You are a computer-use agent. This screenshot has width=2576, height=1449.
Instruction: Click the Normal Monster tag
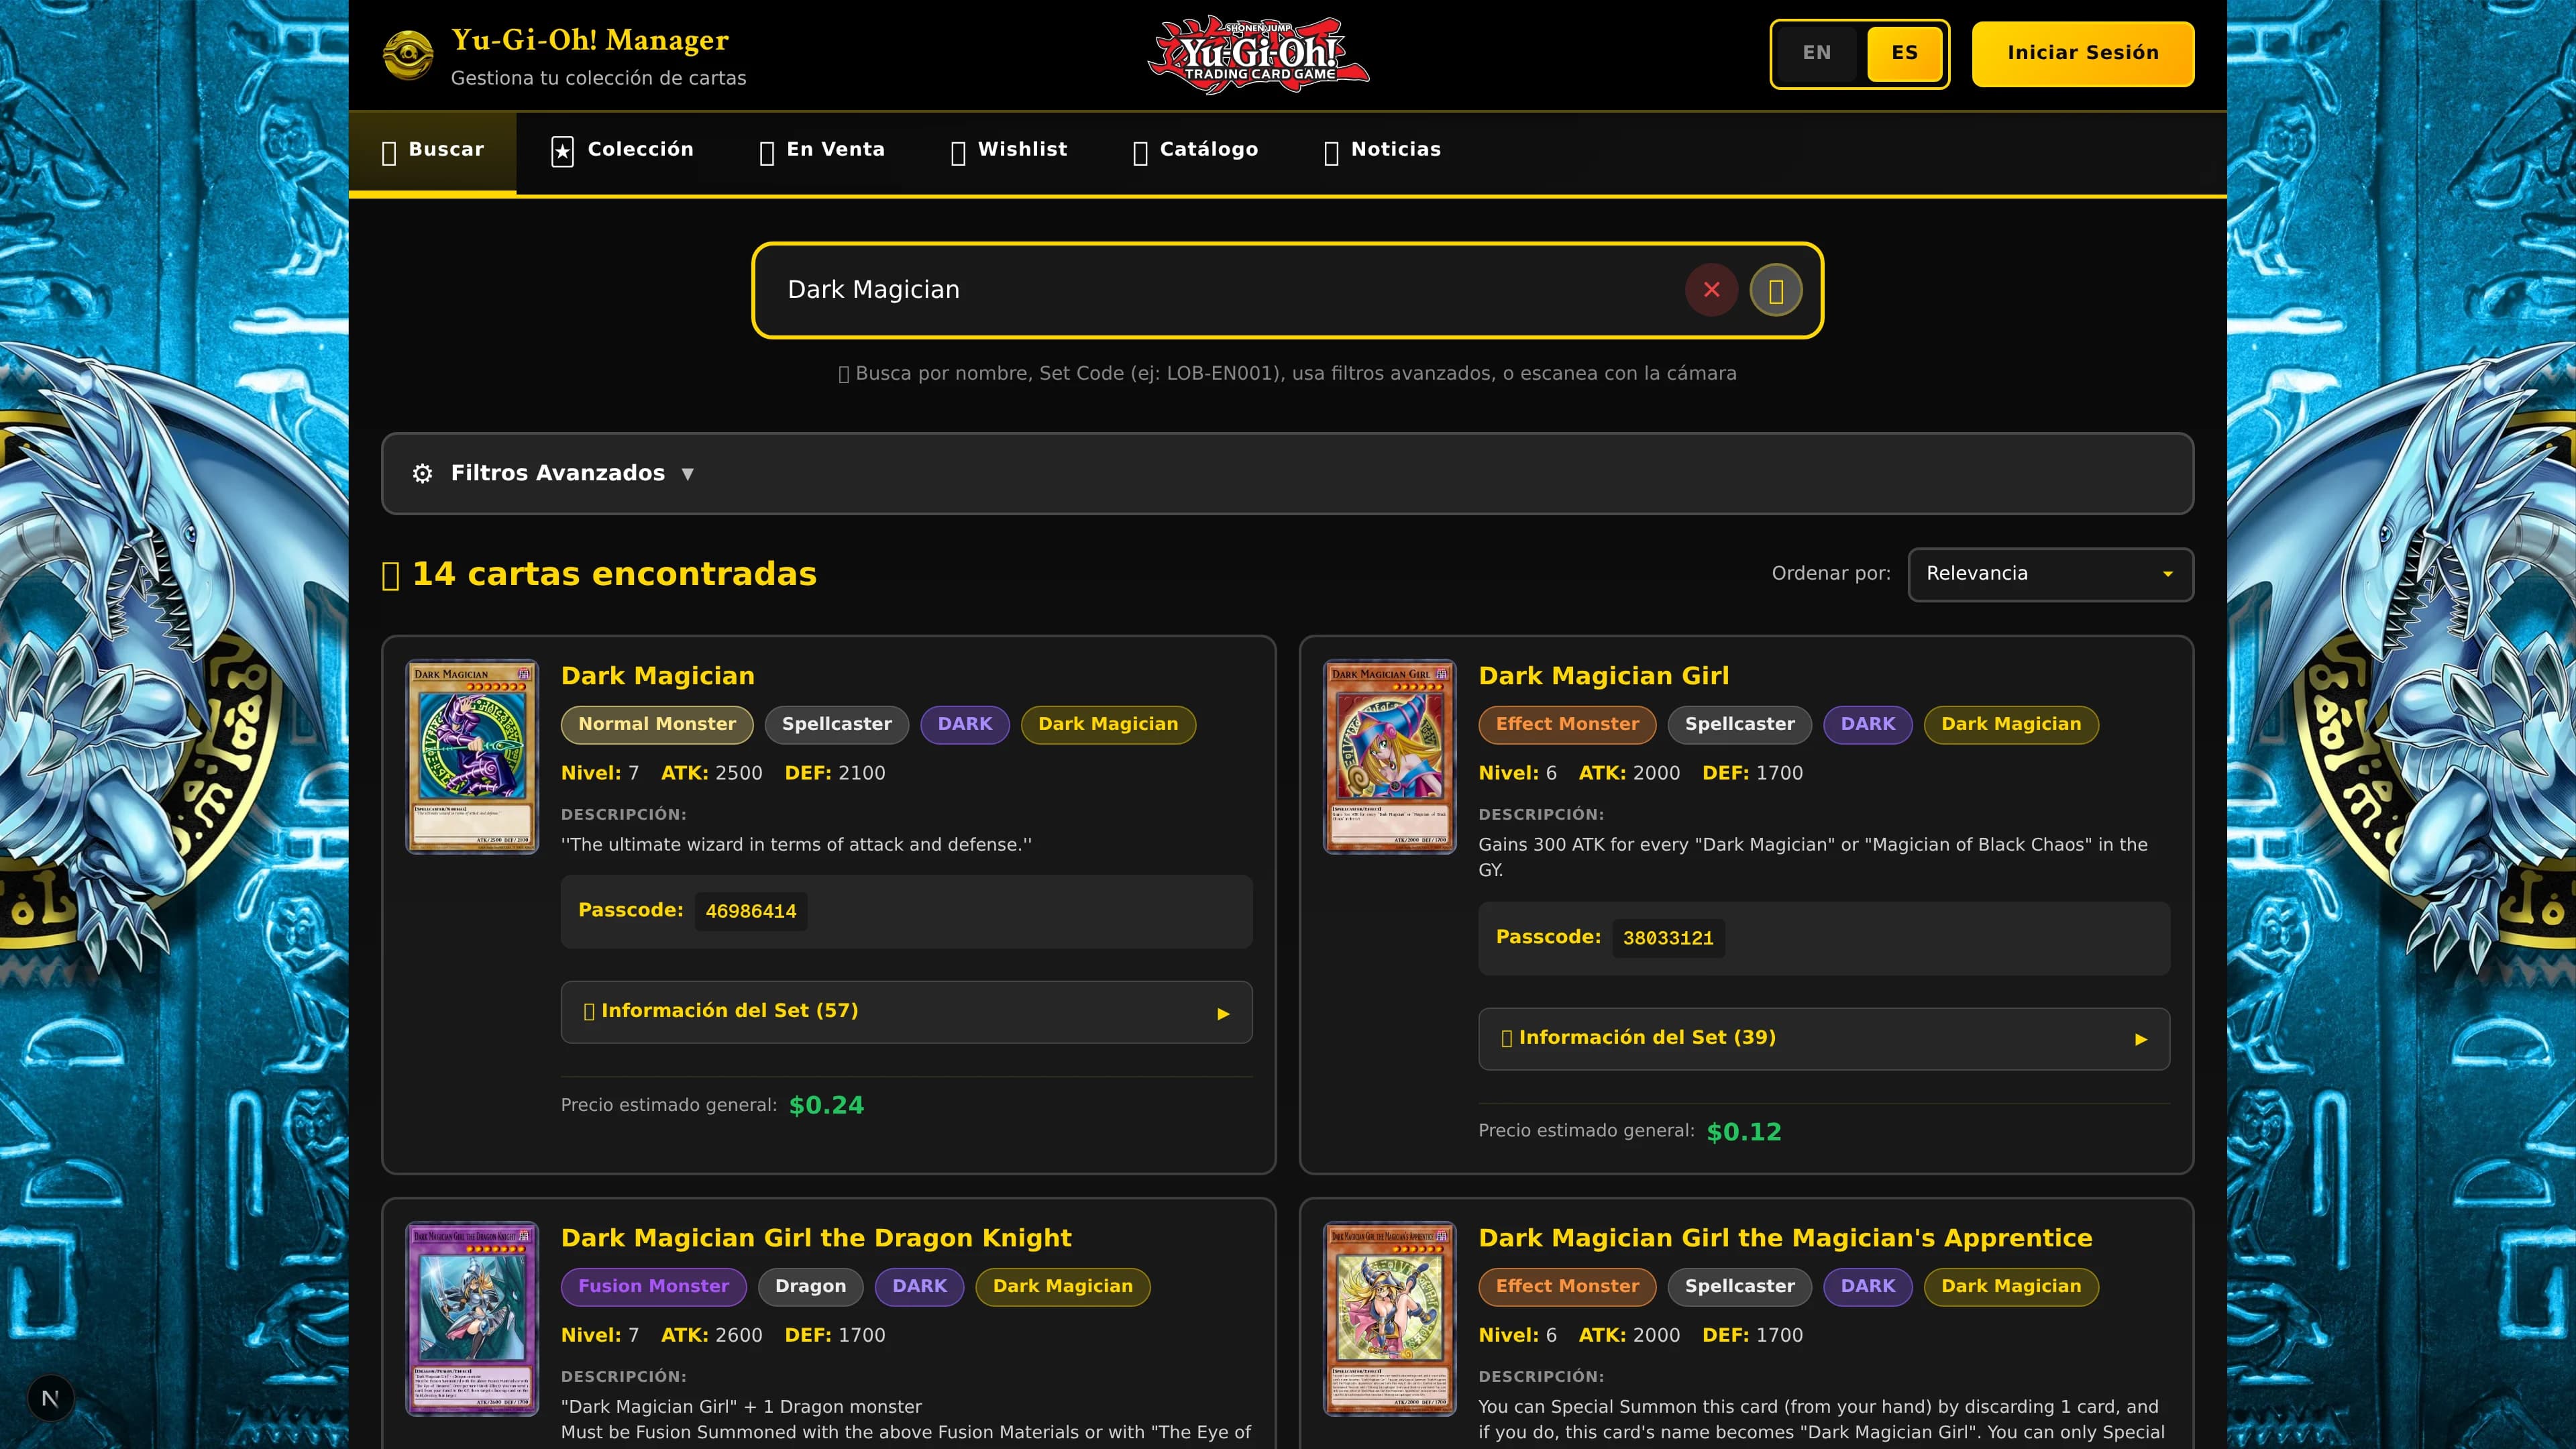[657, 724]
